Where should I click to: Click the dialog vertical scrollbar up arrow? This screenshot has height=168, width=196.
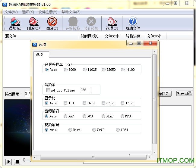[x=155, y=52]
